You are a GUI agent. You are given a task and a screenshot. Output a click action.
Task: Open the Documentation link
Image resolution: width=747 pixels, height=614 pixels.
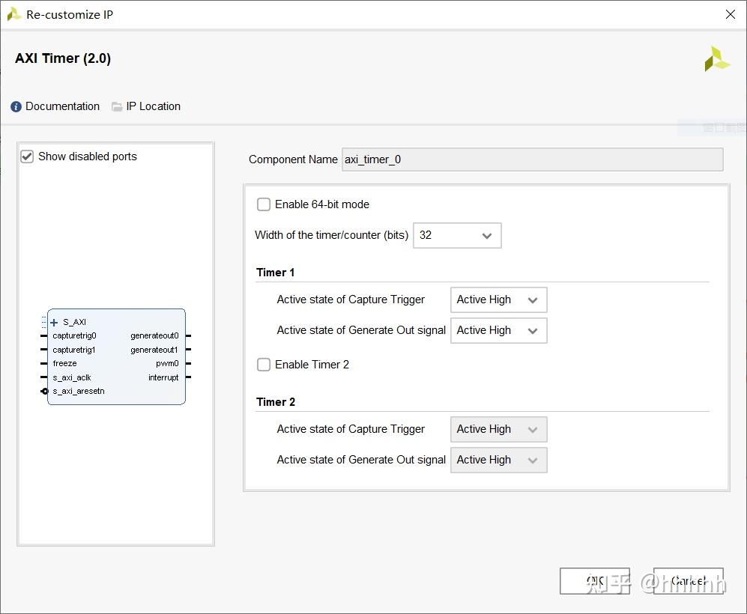pyautogui.click(x=62, y=106)
